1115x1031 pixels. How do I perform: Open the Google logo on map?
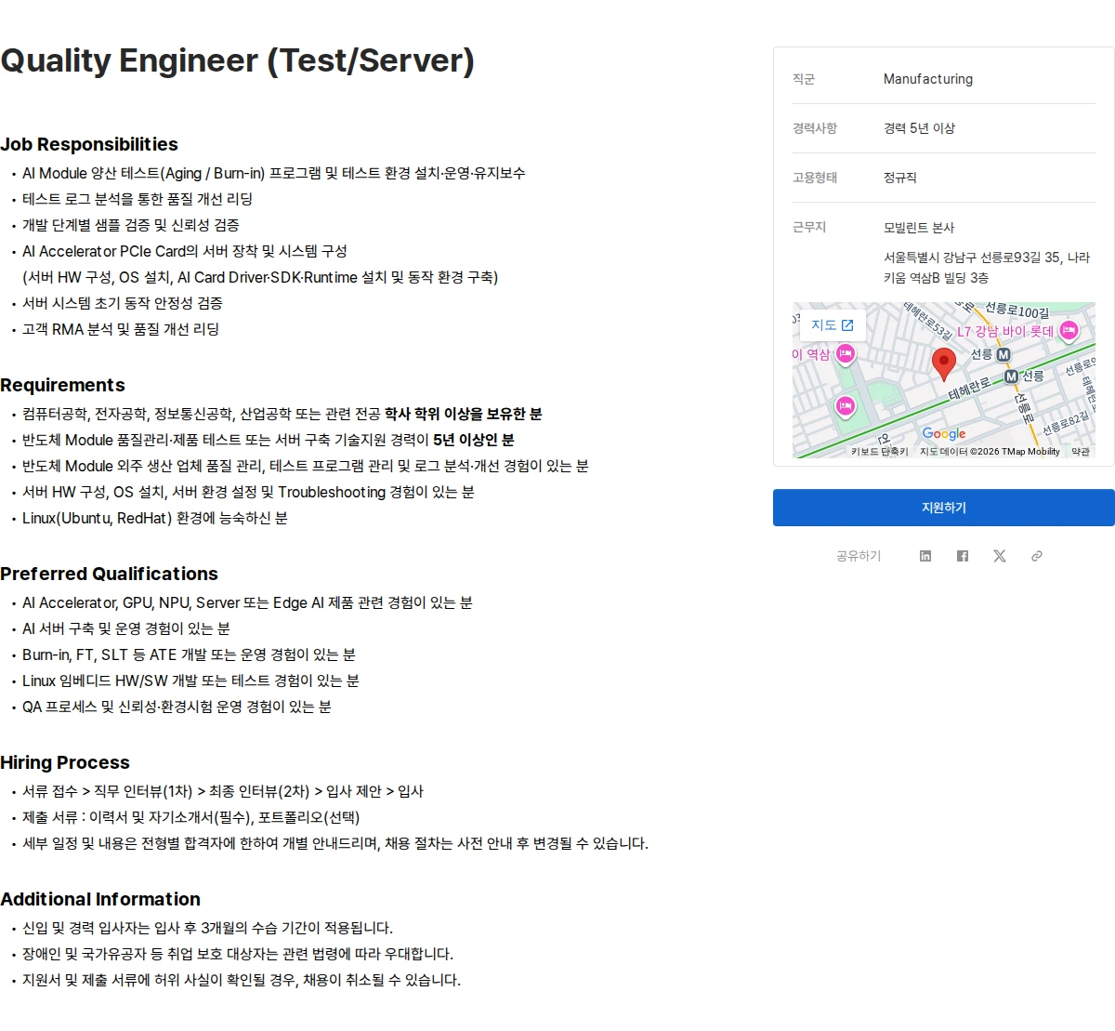[944, 433]
